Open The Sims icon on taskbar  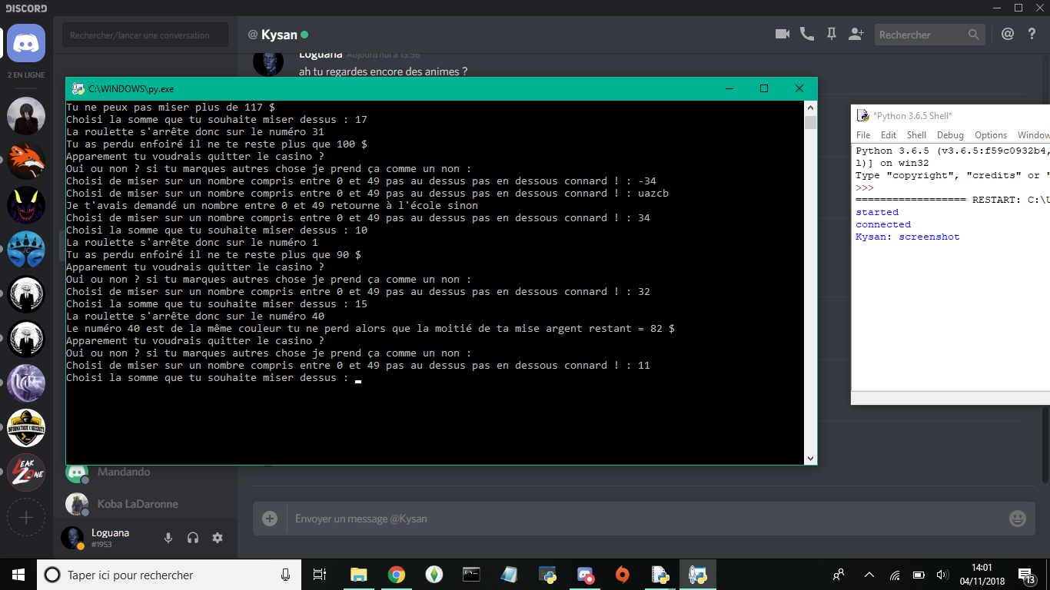(434, 575)
